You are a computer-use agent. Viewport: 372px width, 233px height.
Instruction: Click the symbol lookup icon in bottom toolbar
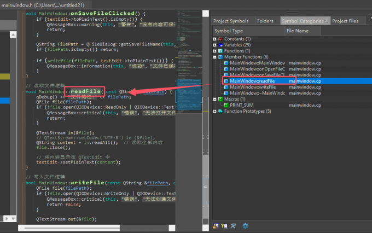point(216,226)
